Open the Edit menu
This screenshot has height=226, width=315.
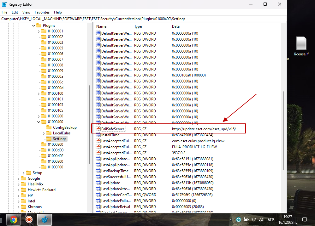pos(15,12)
